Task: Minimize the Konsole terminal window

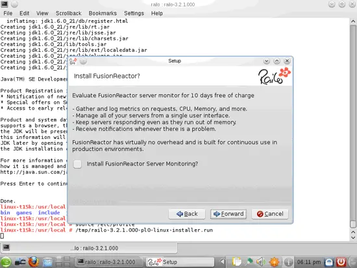Action: tap(332, 5)
